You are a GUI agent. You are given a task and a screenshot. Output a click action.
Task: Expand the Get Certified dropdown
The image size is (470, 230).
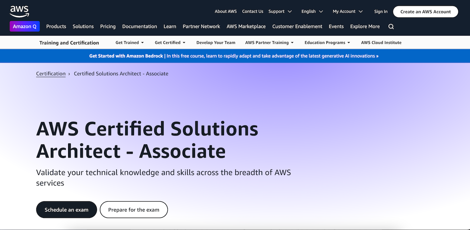pyautogui.click(x=170, y=43)
